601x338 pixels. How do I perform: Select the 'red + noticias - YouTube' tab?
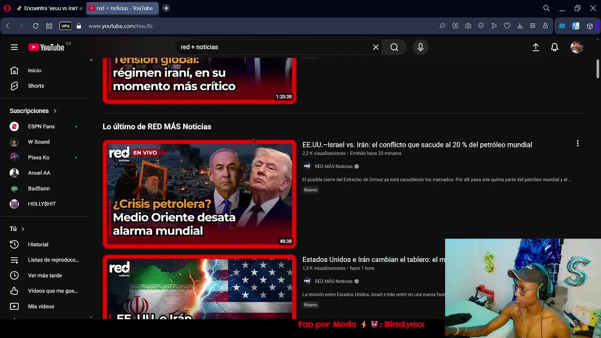122,8
